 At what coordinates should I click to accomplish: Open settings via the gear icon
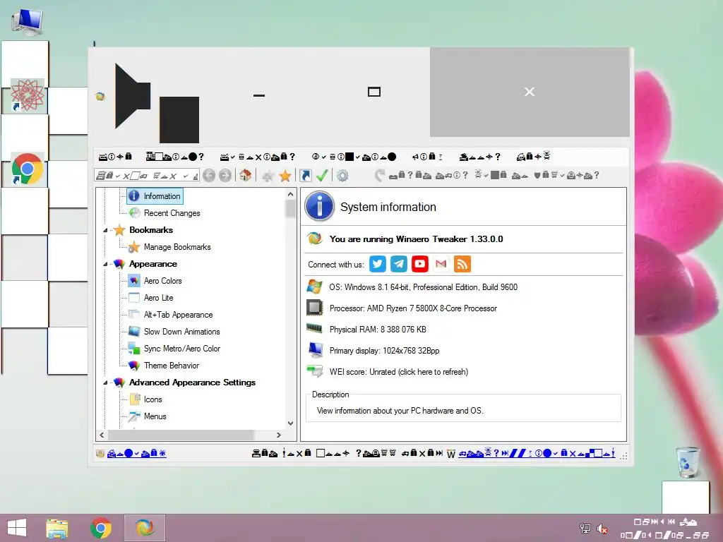point(342,176)
